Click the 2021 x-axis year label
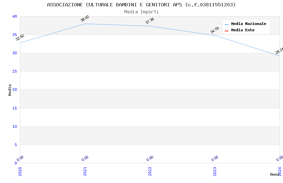Viewport: 283px width, 183px height. [x=85, y=171]
